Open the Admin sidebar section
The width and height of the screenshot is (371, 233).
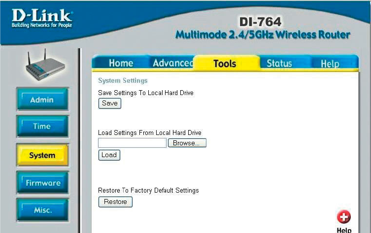tap(42, 100)
